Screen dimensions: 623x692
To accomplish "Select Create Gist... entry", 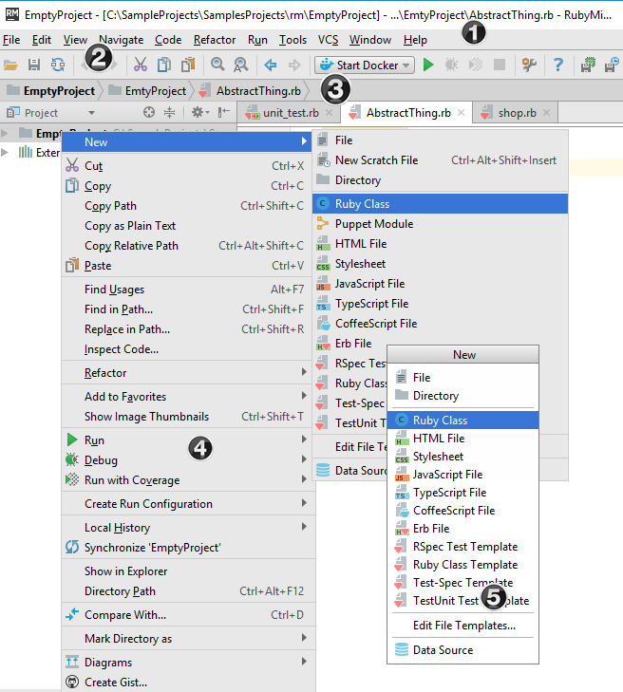I will pos(189,683).
